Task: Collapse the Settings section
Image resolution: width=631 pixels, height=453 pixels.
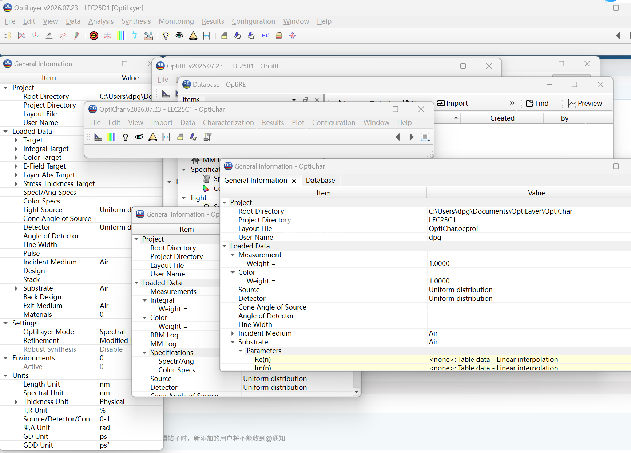Action: click(x=5, y=323)
